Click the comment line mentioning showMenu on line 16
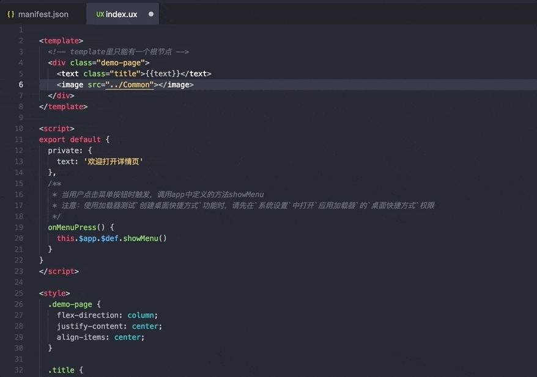The height and width of the screenshot is (377, 537). click(x=158, y=195)
